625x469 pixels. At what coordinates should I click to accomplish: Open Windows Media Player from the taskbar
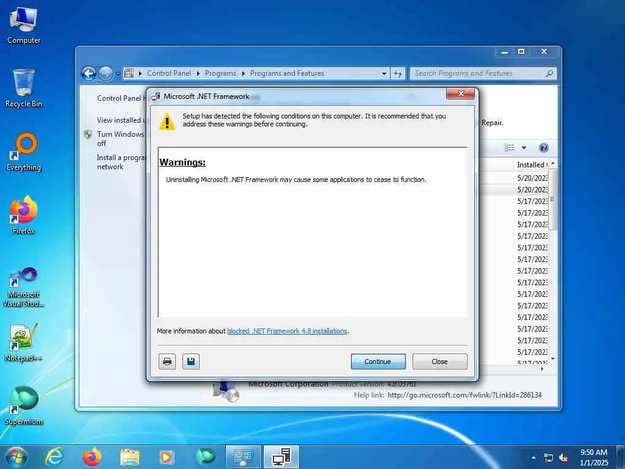click(x=167, y=457)
